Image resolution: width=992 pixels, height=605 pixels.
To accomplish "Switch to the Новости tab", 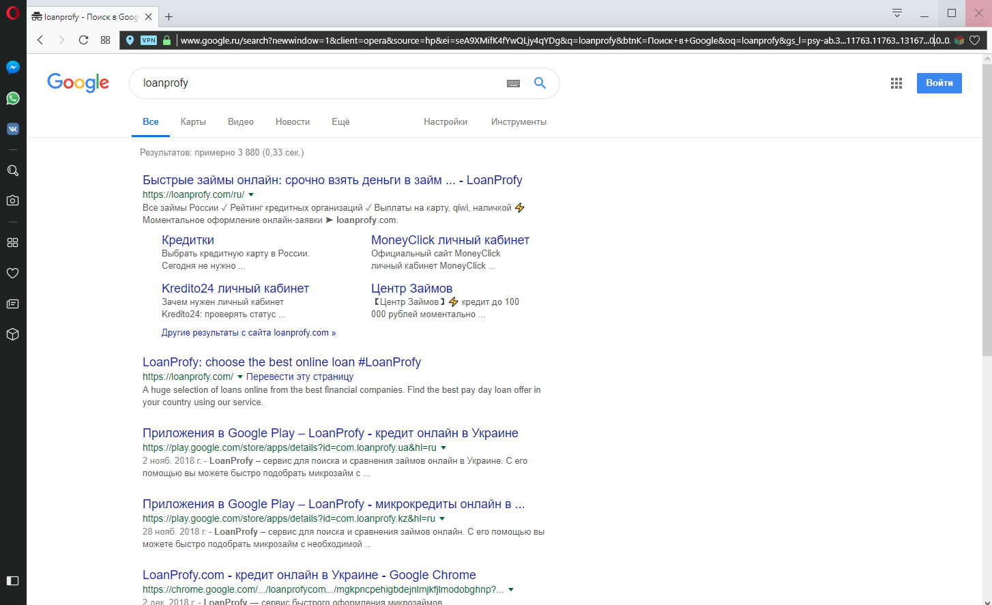I will 293,122.
